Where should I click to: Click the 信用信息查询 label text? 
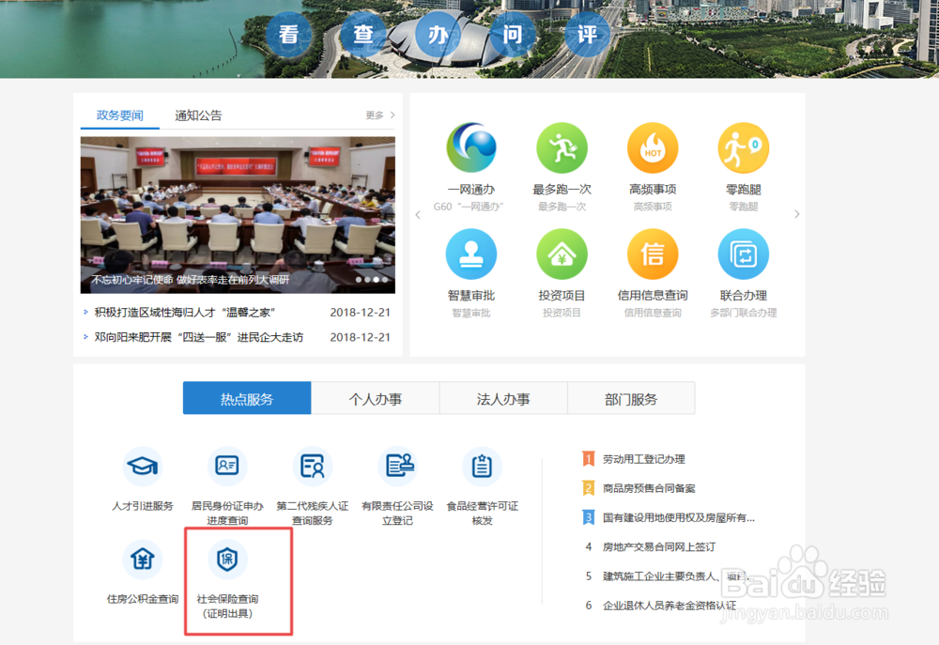(653, 295)
